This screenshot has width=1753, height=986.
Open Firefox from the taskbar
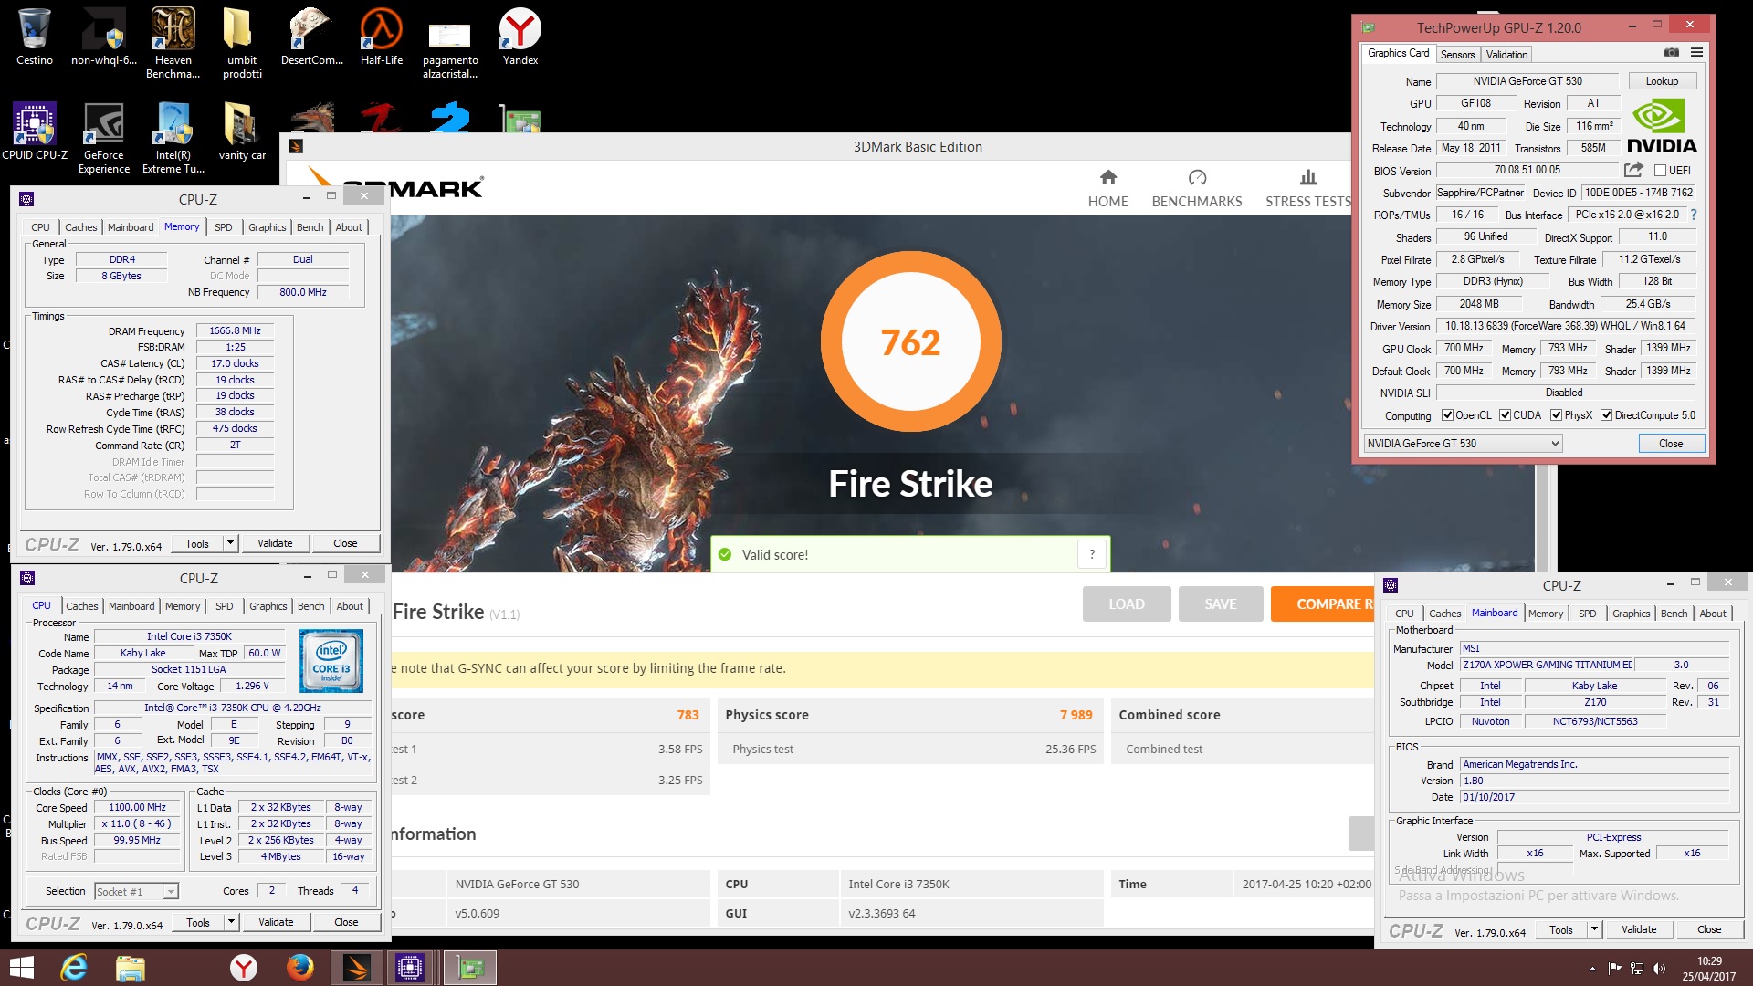point(299,968)
